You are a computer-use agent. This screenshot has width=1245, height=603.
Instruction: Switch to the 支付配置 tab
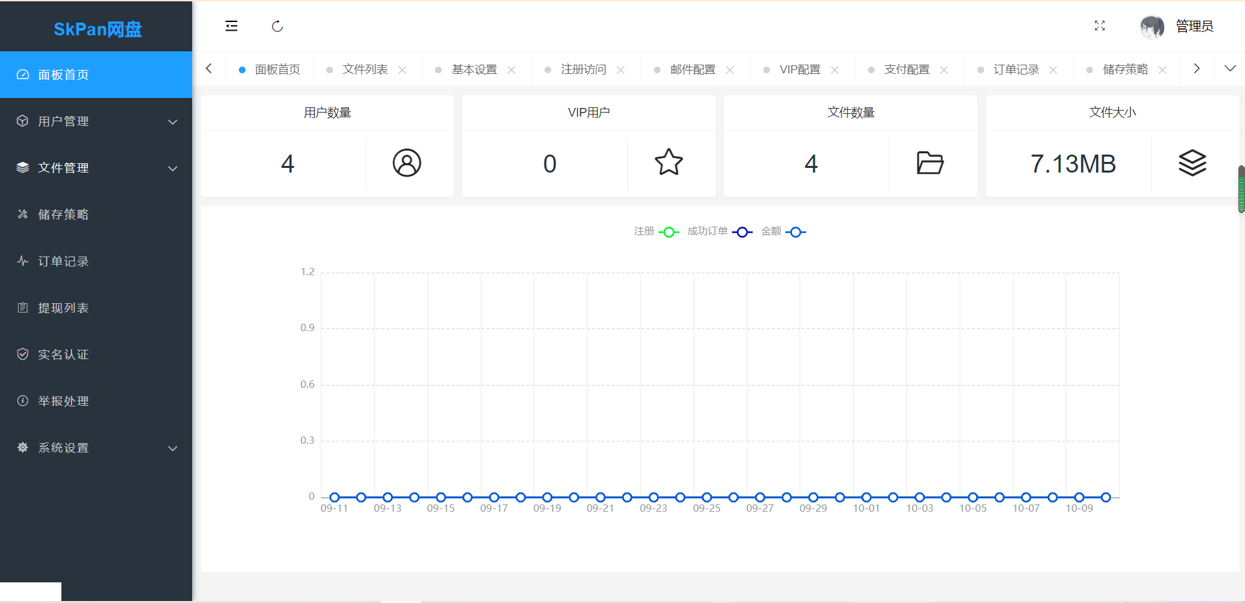[907, 69]
